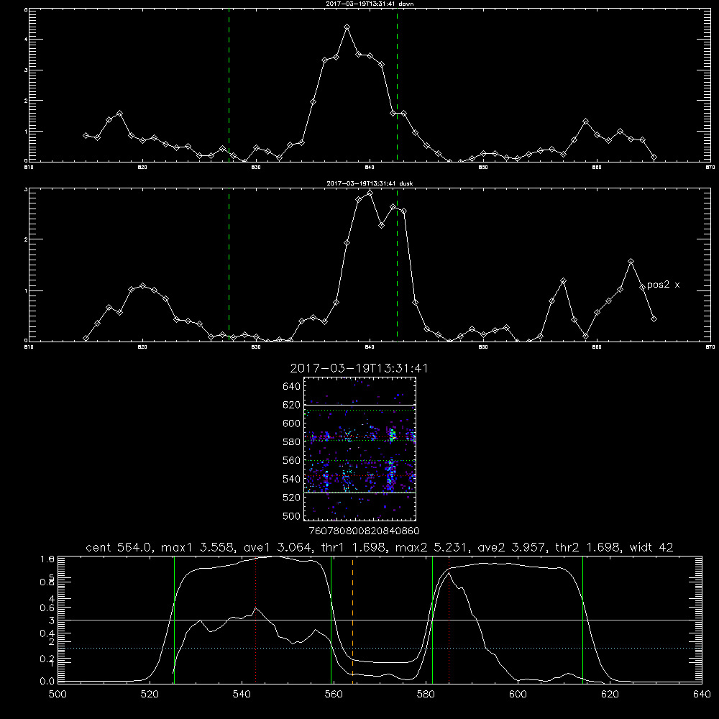
Task: Click left green dashed line in dawn plot
Action: click(x=229, y=85)
